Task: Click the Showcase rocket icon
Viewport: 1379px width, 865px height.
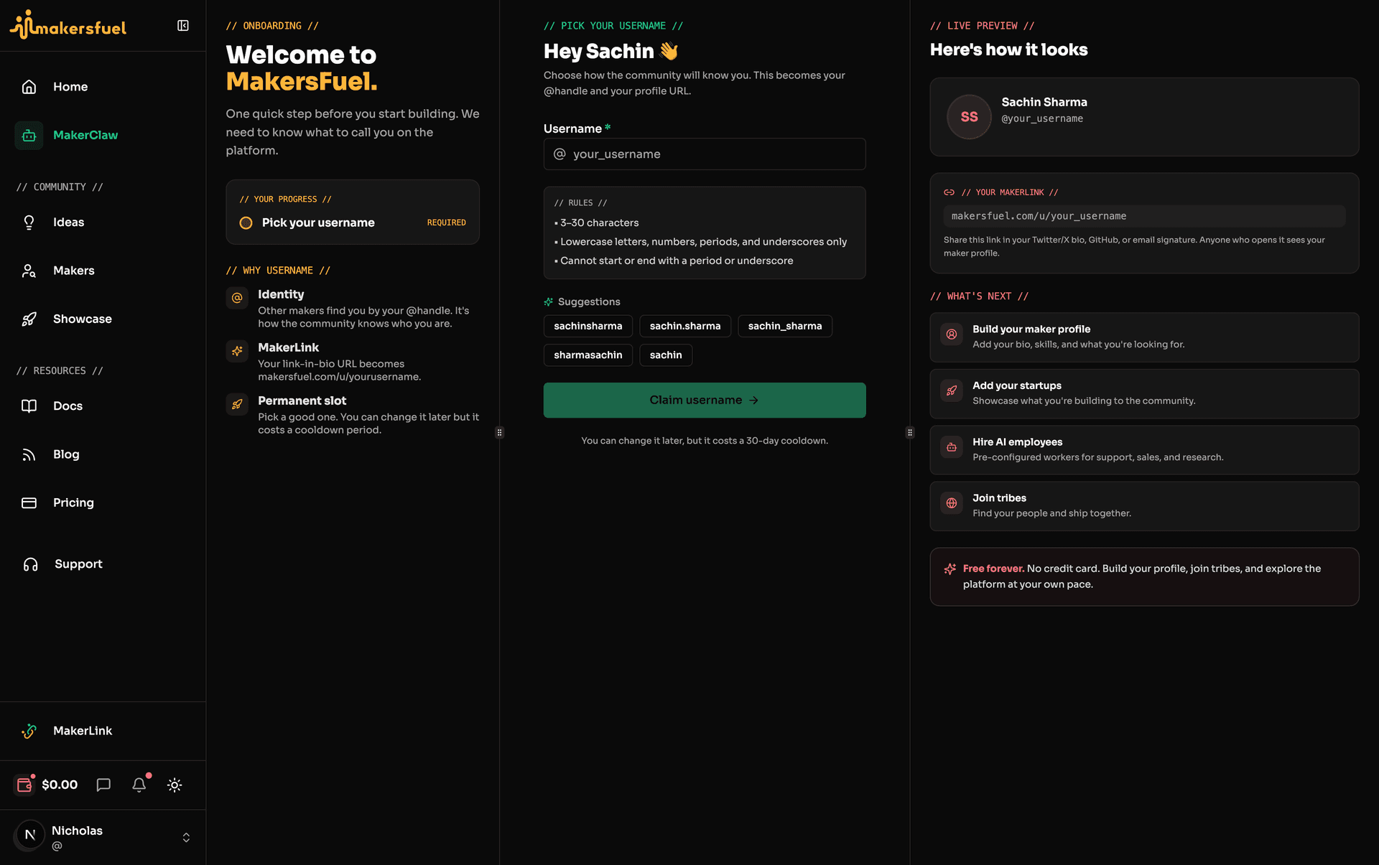Action: [x=29, y=319]
